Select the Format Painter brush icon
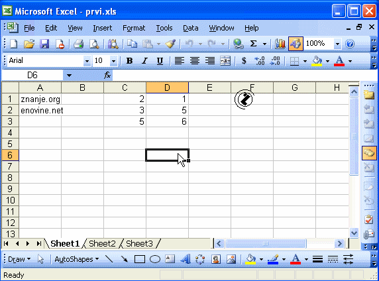This screenshot has width=379, height=281. pos(170,44)
